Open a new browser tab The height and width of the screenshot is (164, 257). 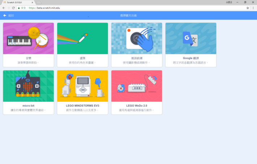[x=39, y=3]
